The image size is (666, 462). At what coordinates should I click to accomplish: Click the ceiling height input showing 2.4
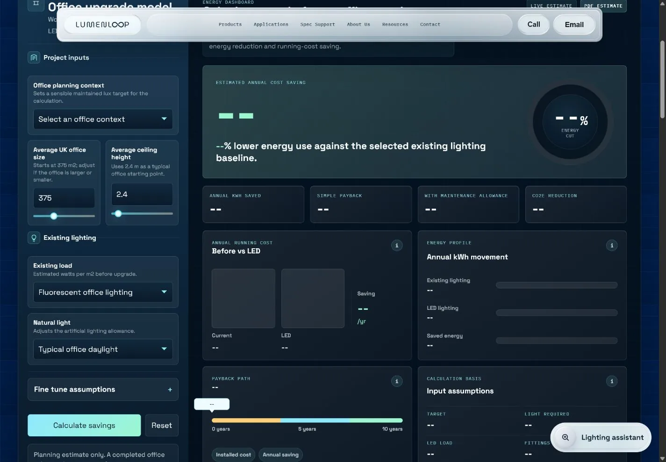click(142, 194)
